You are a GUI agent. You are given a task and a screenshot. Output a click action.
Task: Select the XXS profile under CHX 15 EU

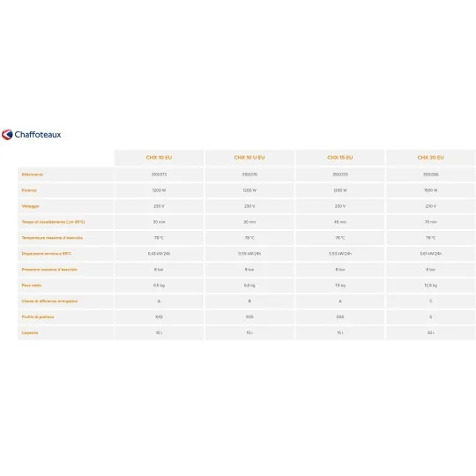coord(340,317)
